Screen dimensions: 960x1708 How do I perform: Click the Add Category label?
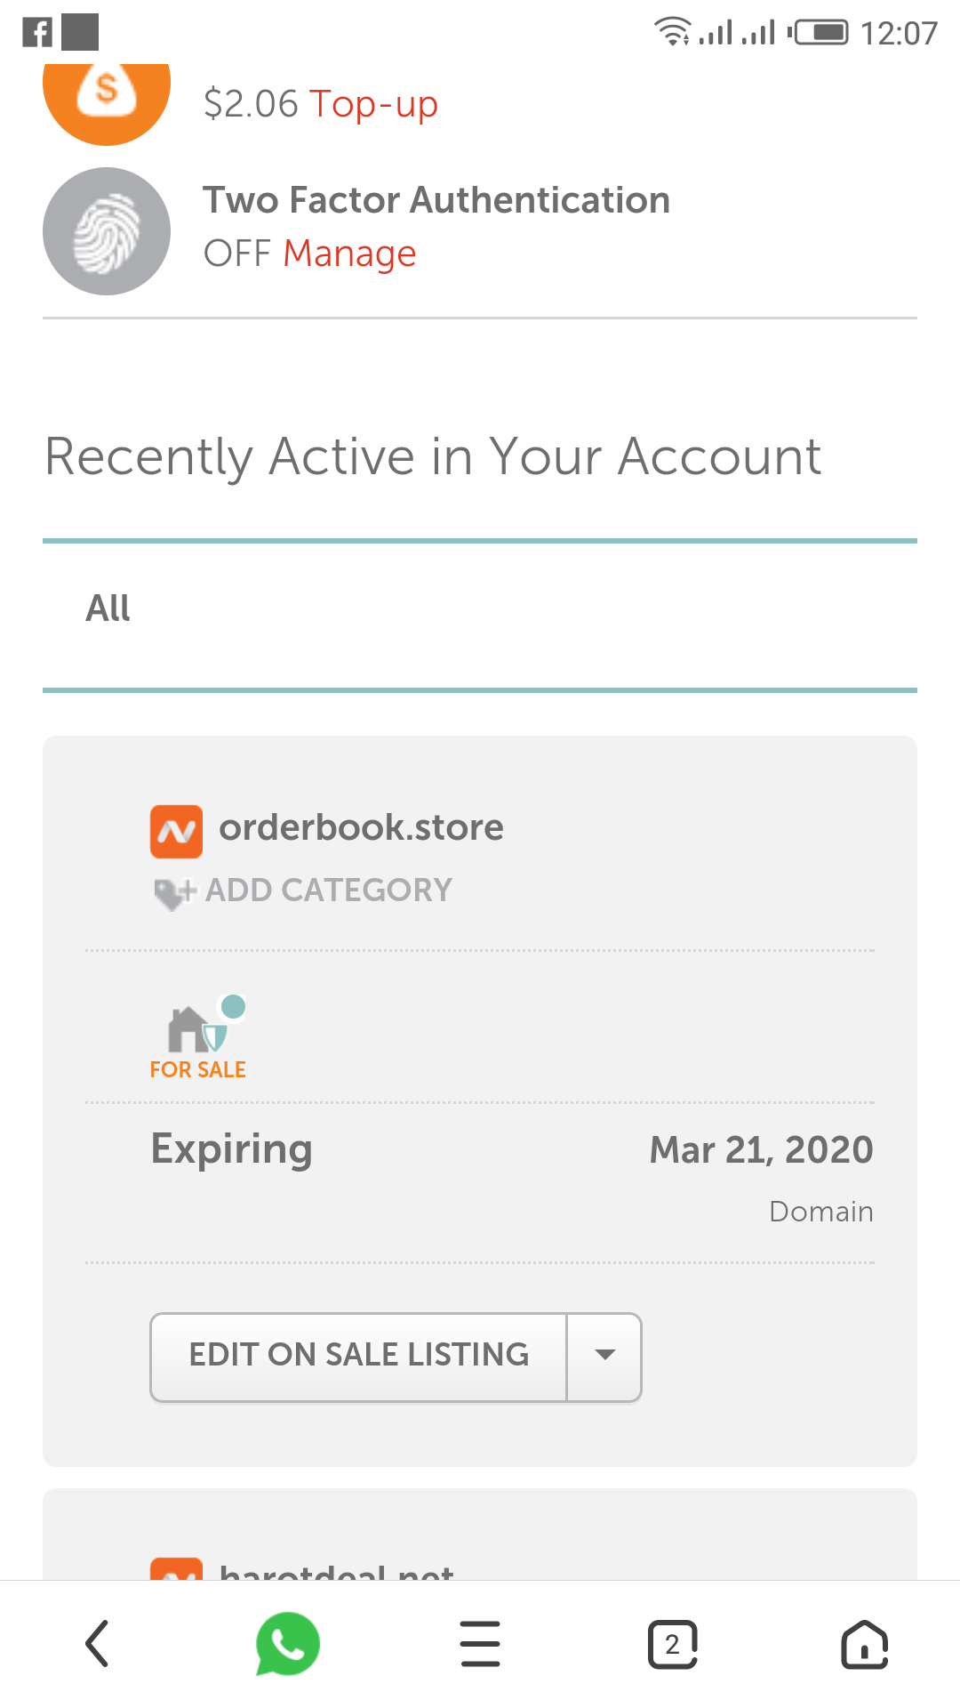329,890
